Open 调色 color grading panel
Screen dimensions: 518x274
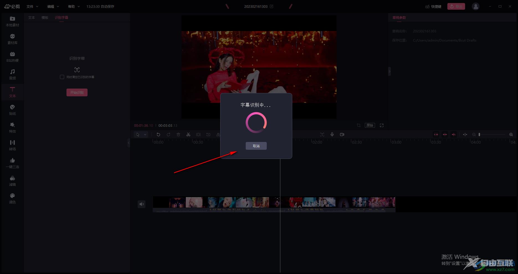click(12, 199)
